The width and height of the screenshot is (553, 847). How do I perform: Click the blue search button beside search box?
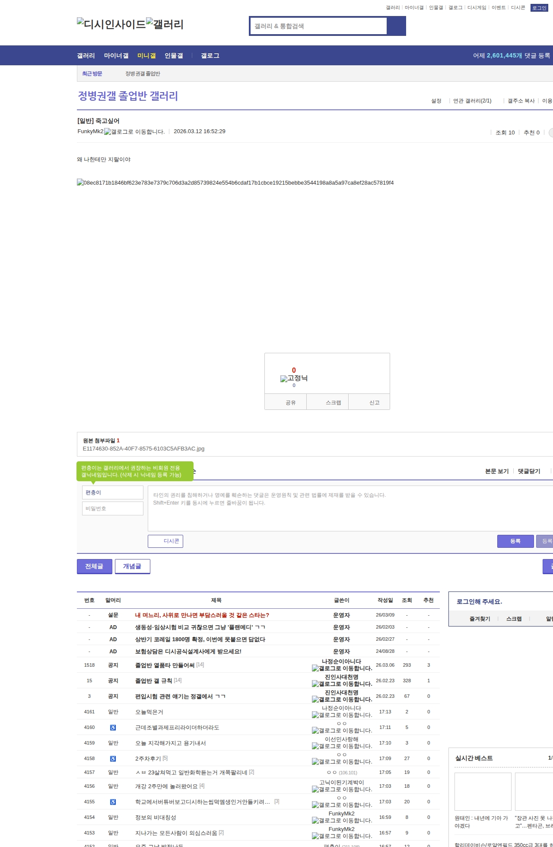(x=396, y=26)
